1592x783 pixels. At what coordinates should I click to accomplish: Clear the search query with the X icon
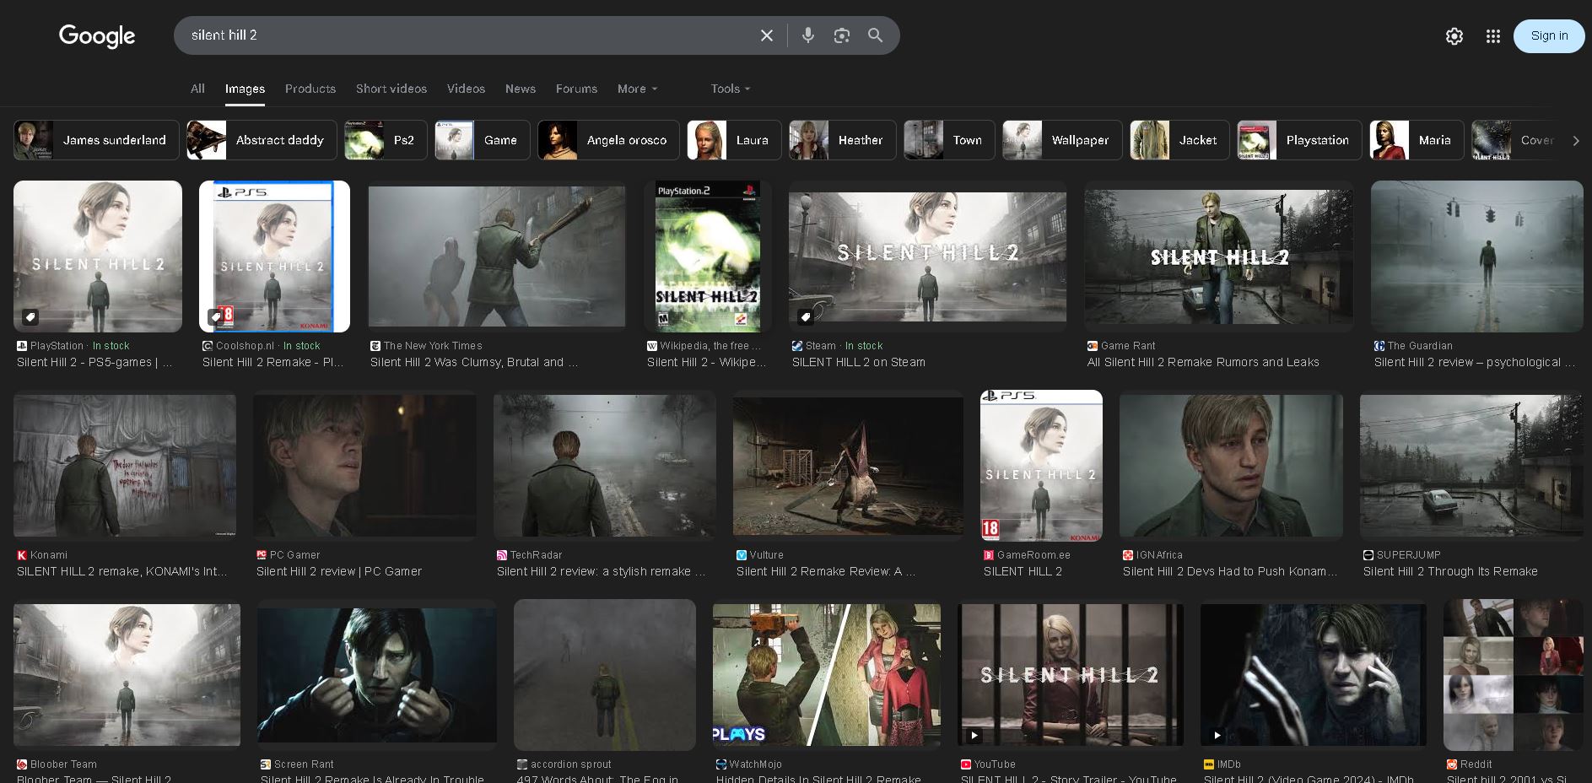click(766, 35)
